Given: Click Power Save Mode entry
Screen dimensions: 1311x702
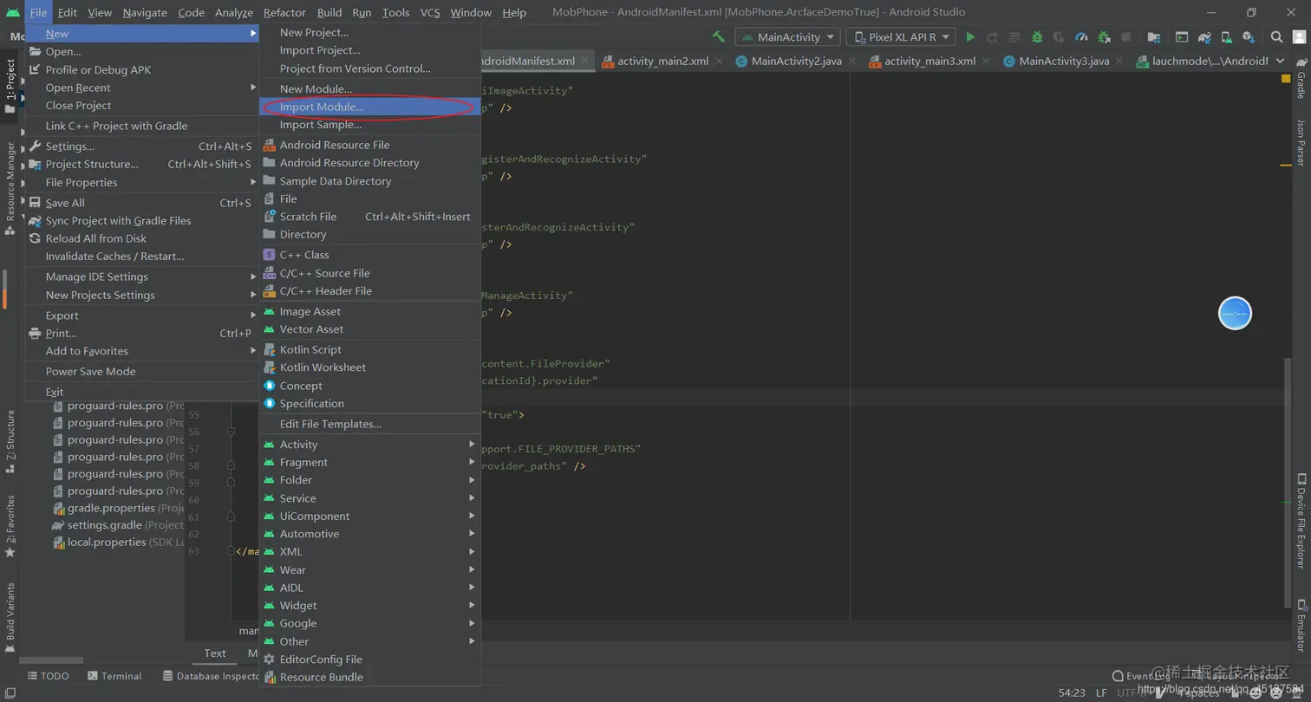Looking at the screenshot, I should pyautogui.click(x=142, y=372).
